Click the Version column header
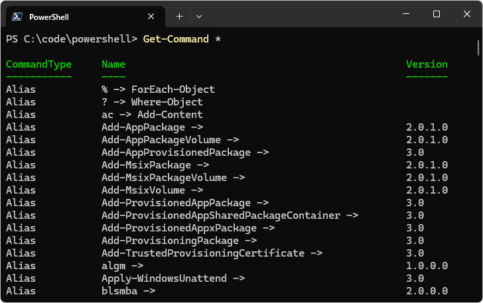483x303 pixels. tap(427, 64)
